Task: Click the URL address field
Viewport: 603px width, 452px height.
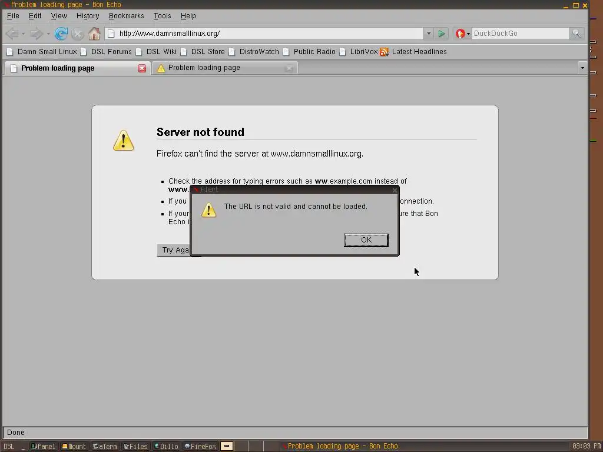Action: click(x=269, y=34)
